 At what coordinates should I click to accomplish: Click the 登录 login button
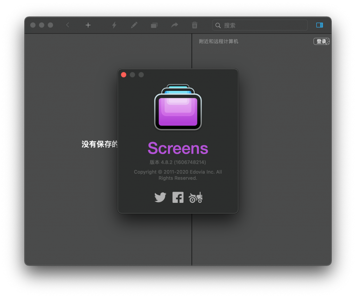click(x=322, y=41)
